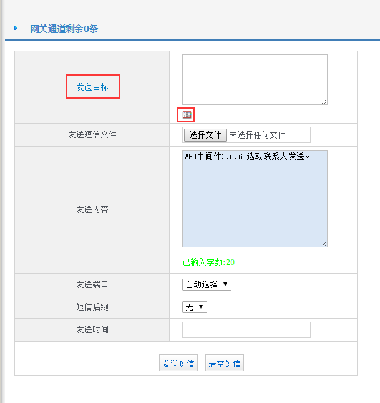Image resolution: width=380 pixels, height=403 pixels.
Task: Click the 发送内容 row label
Action: [x=92, y=210]
